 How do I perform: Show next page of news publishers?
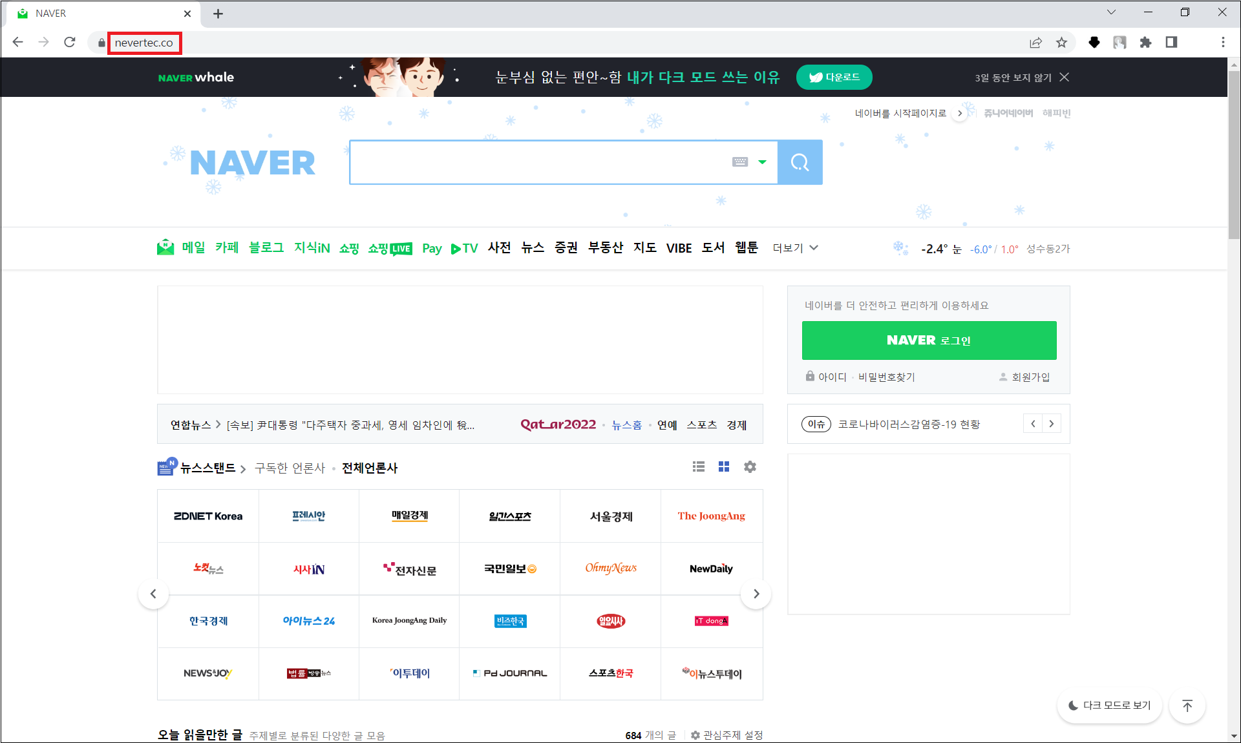pyautogui.click(x=756, y=594)
